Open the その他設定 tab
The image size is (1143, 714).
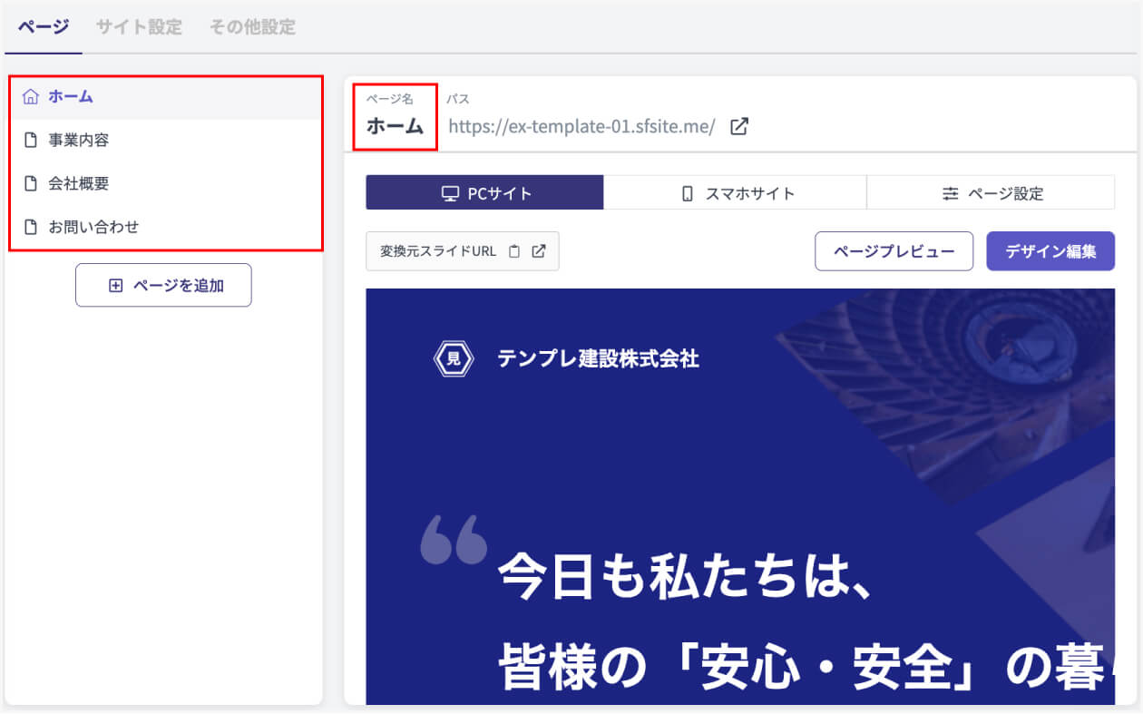click(252, 27)
